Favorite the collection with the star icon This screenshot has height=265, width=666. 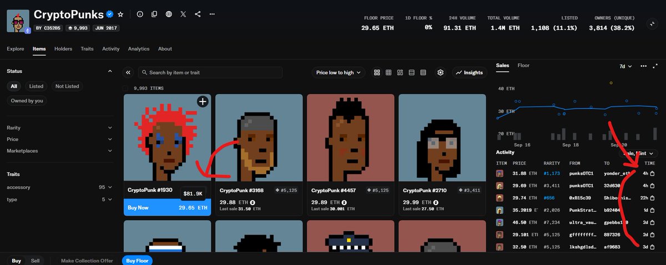[x=121, y=14]
